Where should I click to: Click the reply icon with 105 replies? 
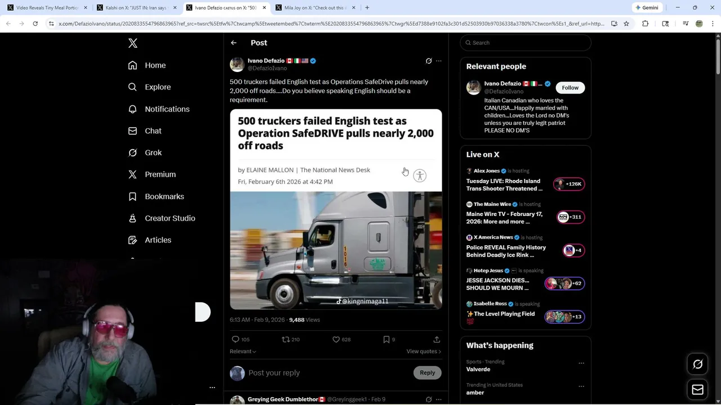[x=235, y=339]
